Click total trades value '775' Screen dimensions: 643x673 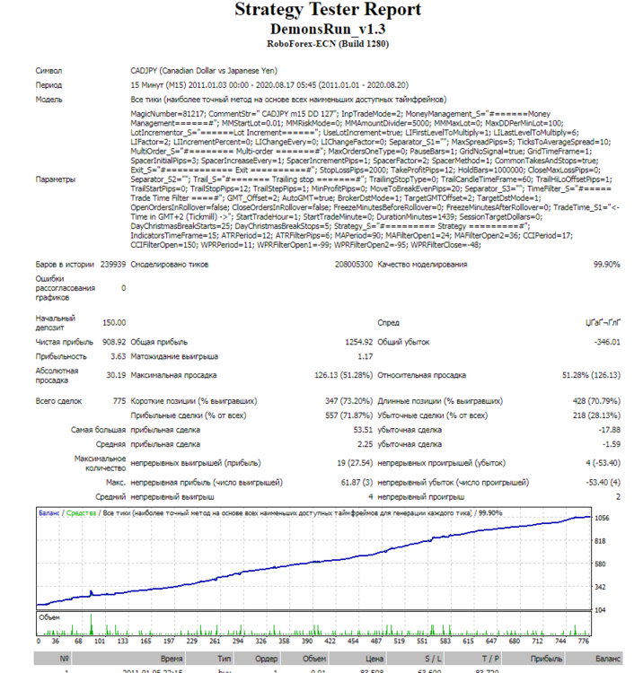(119, 401)
